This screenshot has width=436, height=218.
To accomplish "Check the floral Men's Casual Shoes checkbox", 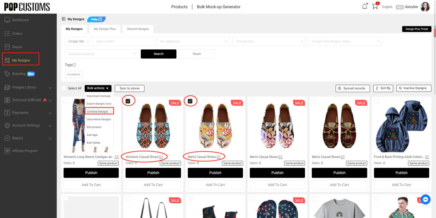I will coord(252,102).
